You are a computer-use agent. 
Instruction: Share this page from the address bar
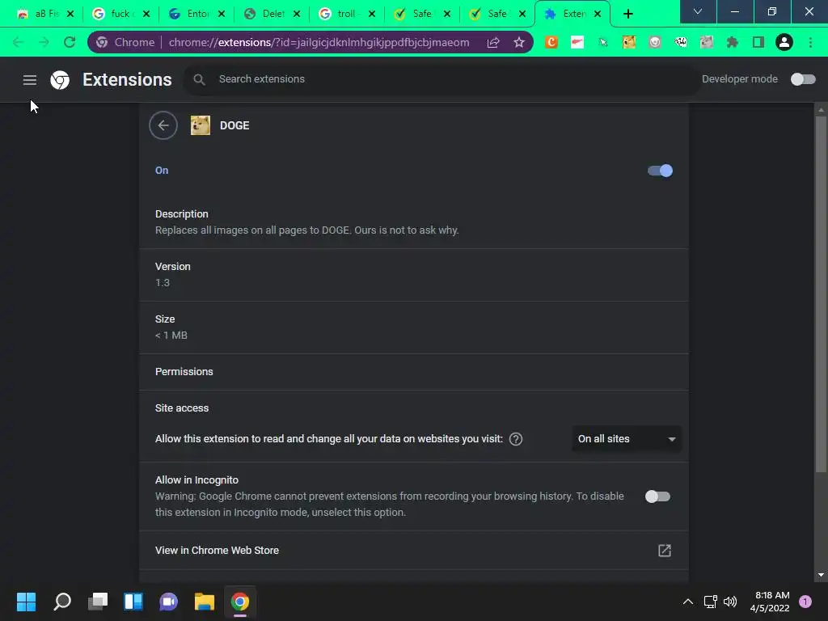point(493,42)
